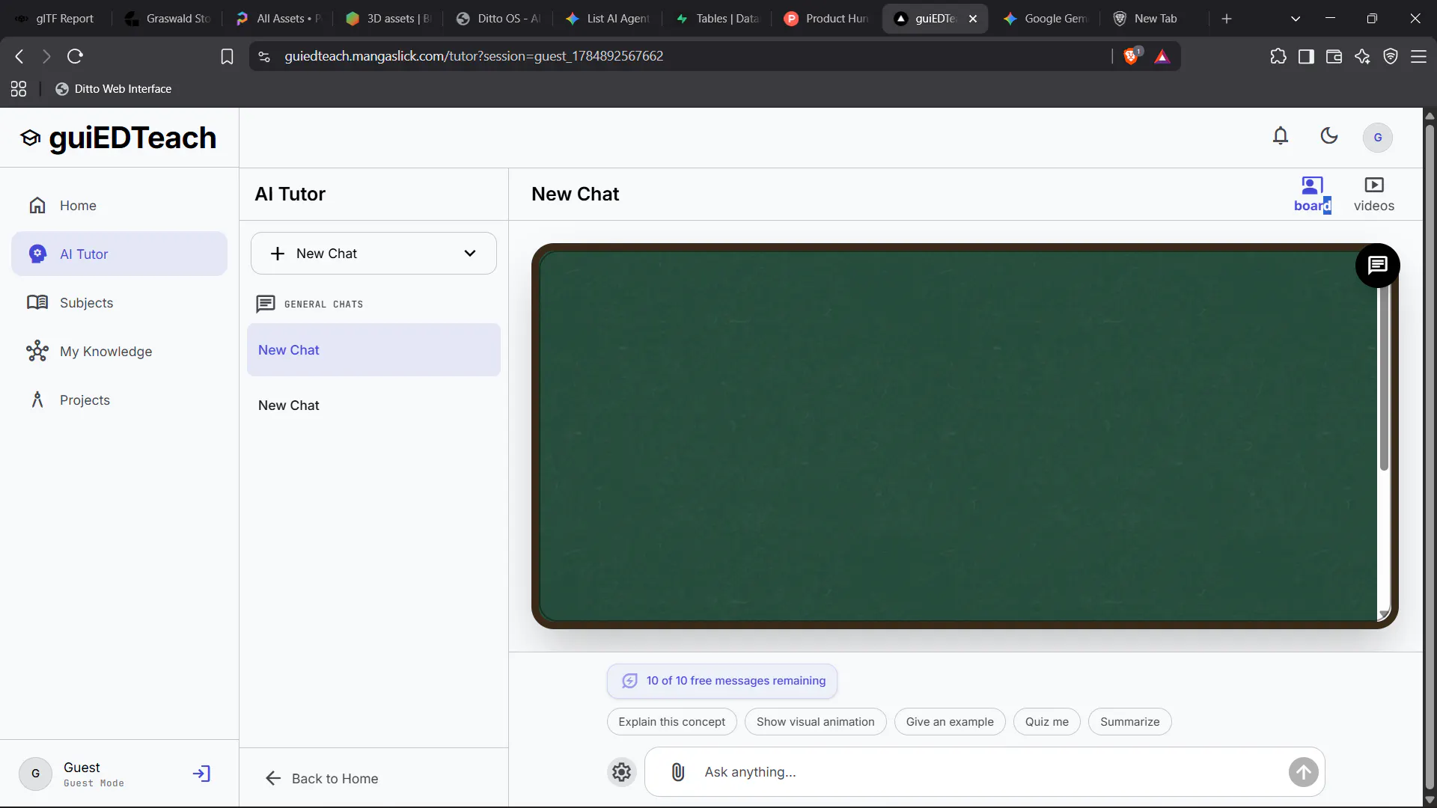
Task: Open Subjects in the sidebar
Action: point(119,303)
